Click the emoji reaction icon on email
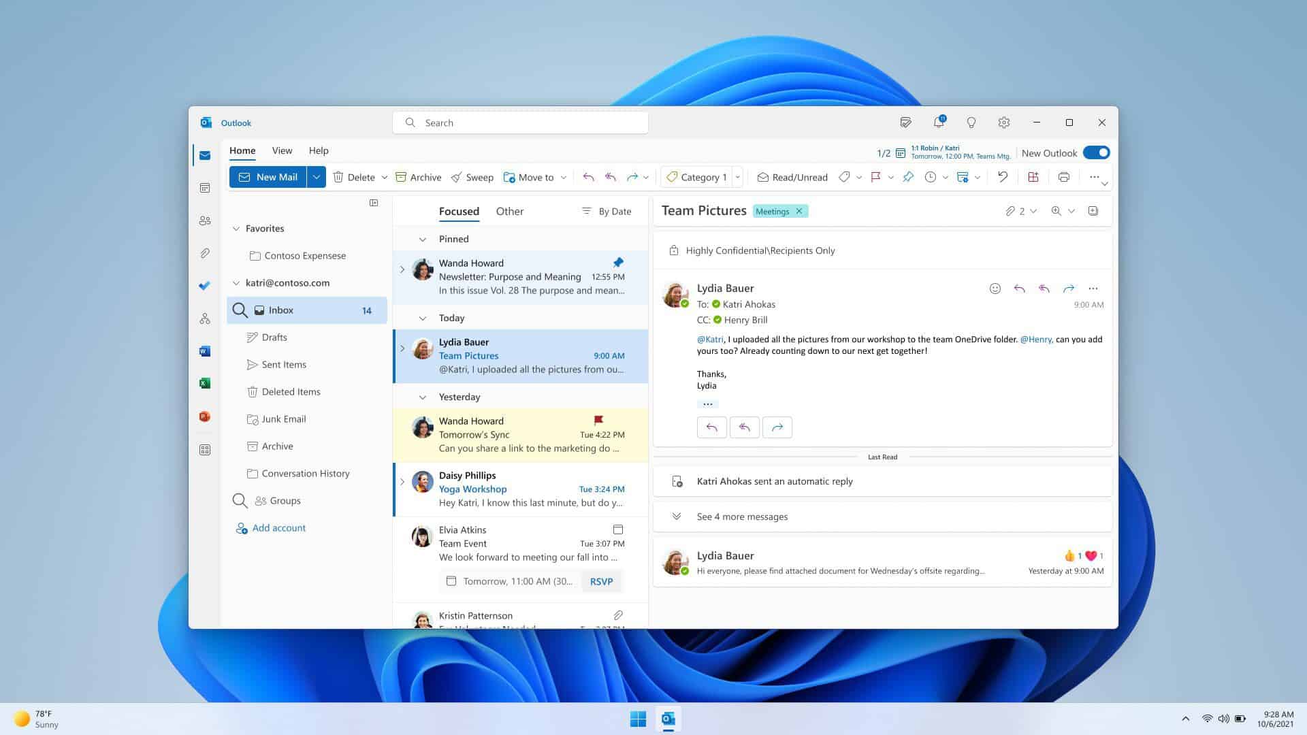The height and width of the screenshot is (735, 1307). 994,288
